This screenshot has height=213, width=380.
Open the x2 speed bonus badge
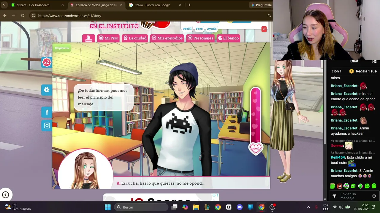[47, 62]
